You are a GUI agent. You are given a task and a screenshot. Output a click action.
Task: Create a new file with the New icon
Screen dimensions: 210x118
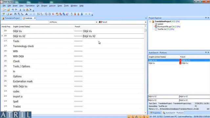(3, 10)
